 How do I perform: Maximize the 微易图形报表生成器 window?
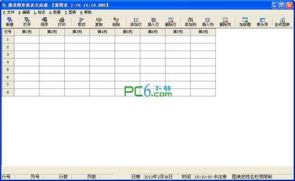282,5
